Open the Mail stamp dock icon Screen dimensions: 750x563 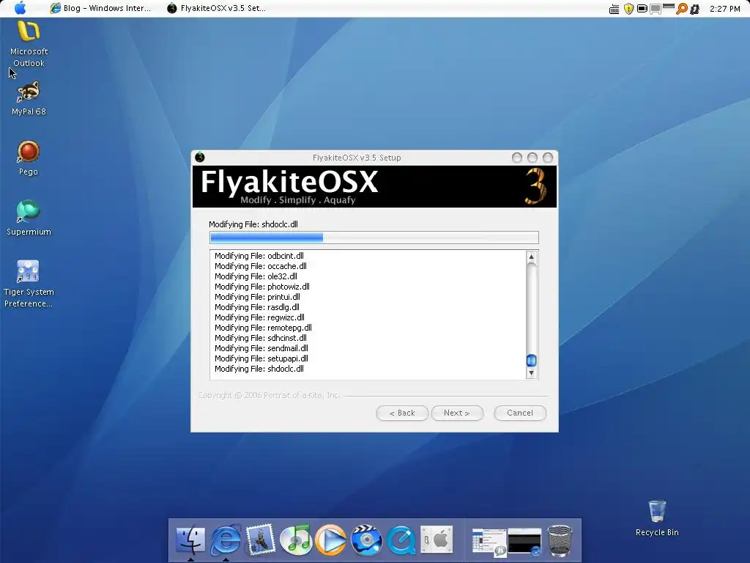pos(261,540)
